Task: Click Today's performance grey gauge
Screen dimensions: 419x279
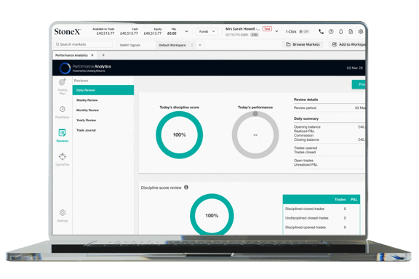Action: 255,135
